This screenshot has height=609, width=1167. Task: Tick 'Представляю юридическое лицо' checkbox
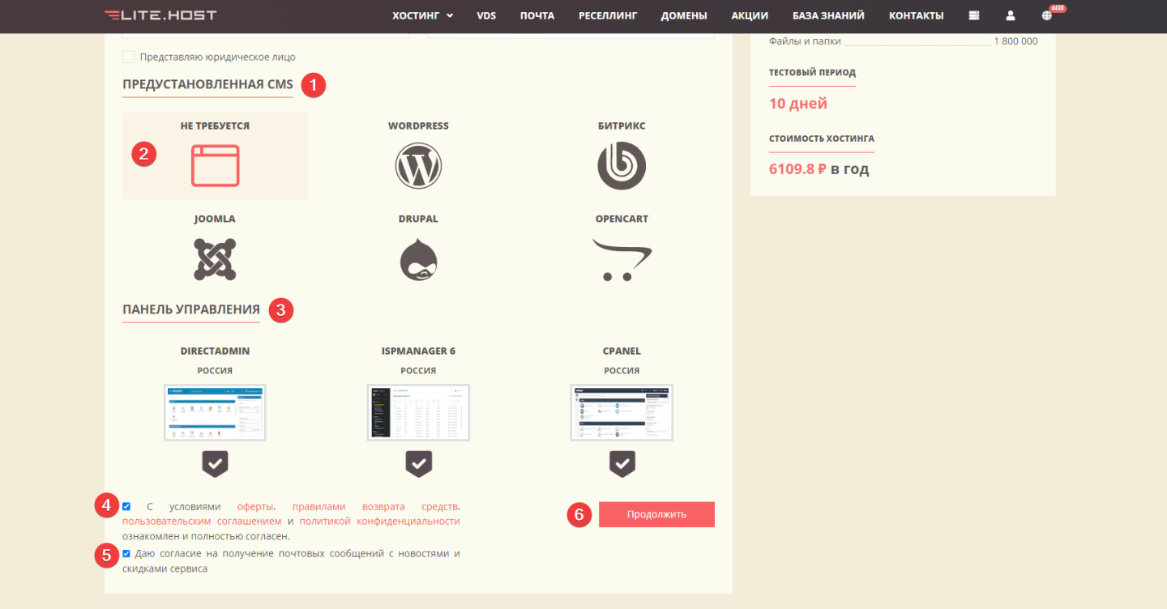128,57
